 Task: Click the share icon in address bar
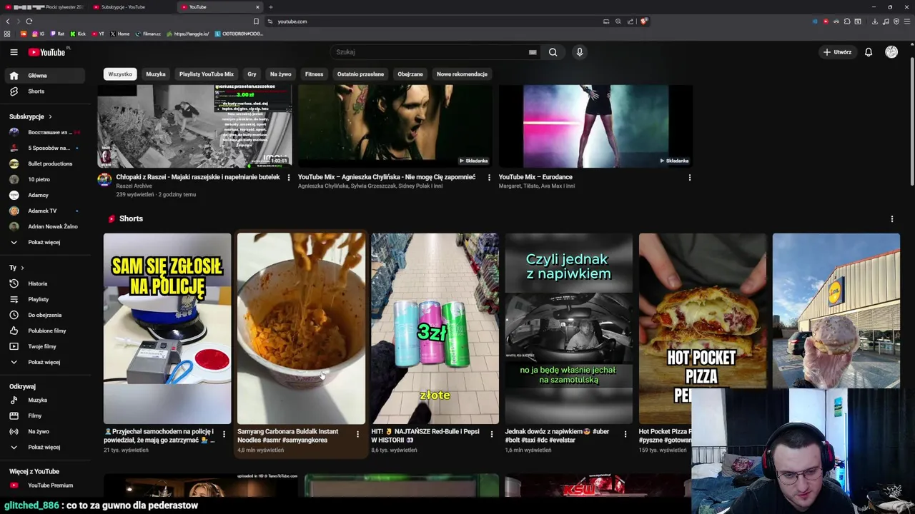(x=630, y=21)
